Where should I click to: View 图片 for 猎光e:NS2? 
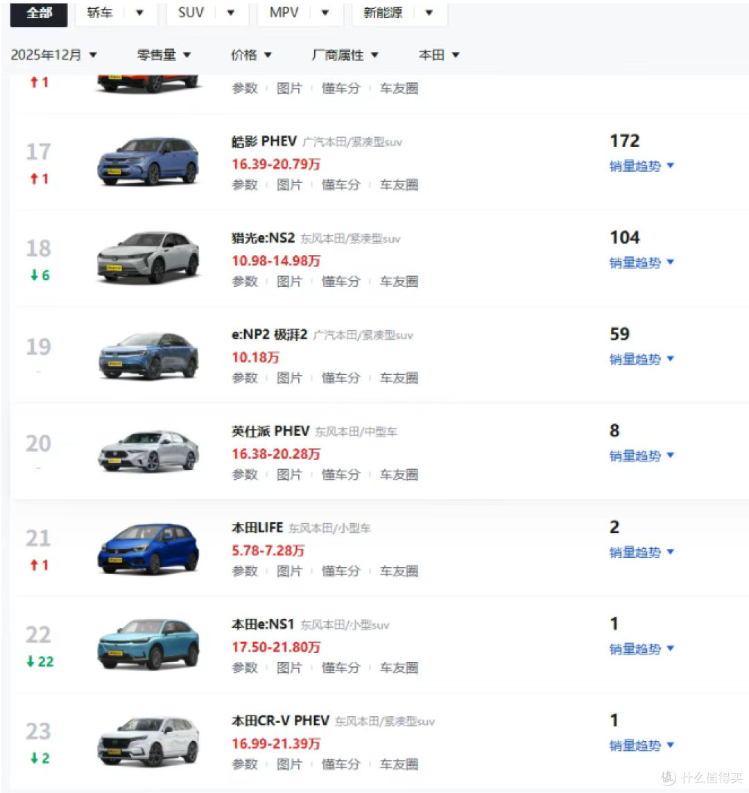pos(289,281)
